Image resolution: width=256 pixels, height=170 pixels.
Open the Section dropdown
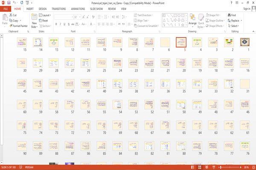click(45, 26)
